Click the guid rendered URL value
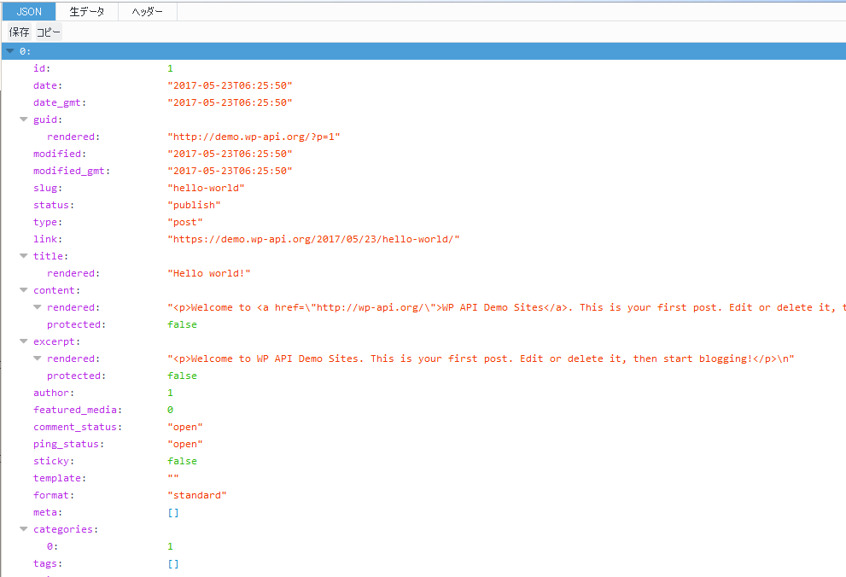This screenshot has height=577, width=846. (x=254, y=137)
